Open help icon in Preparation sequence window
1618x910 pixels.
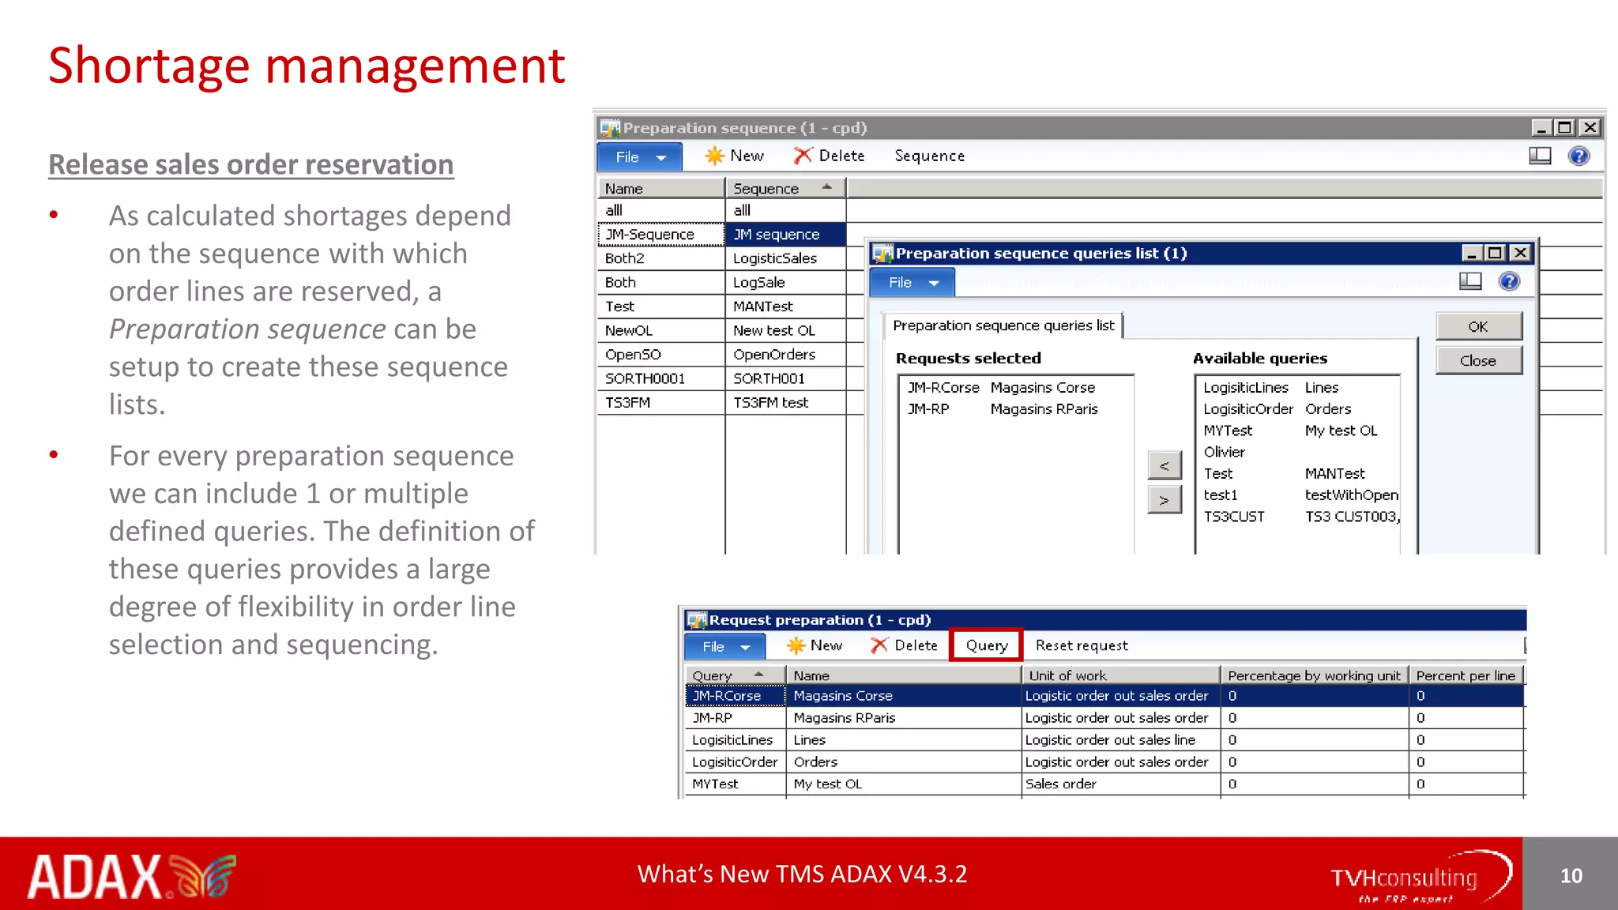click(x=1578, y=156)
